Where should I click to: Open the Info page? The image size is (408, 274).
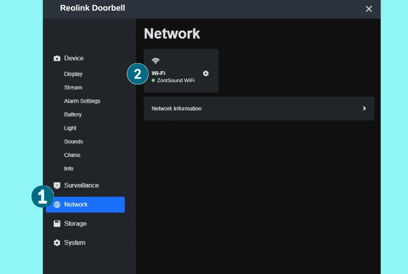[x=69, y=169]
